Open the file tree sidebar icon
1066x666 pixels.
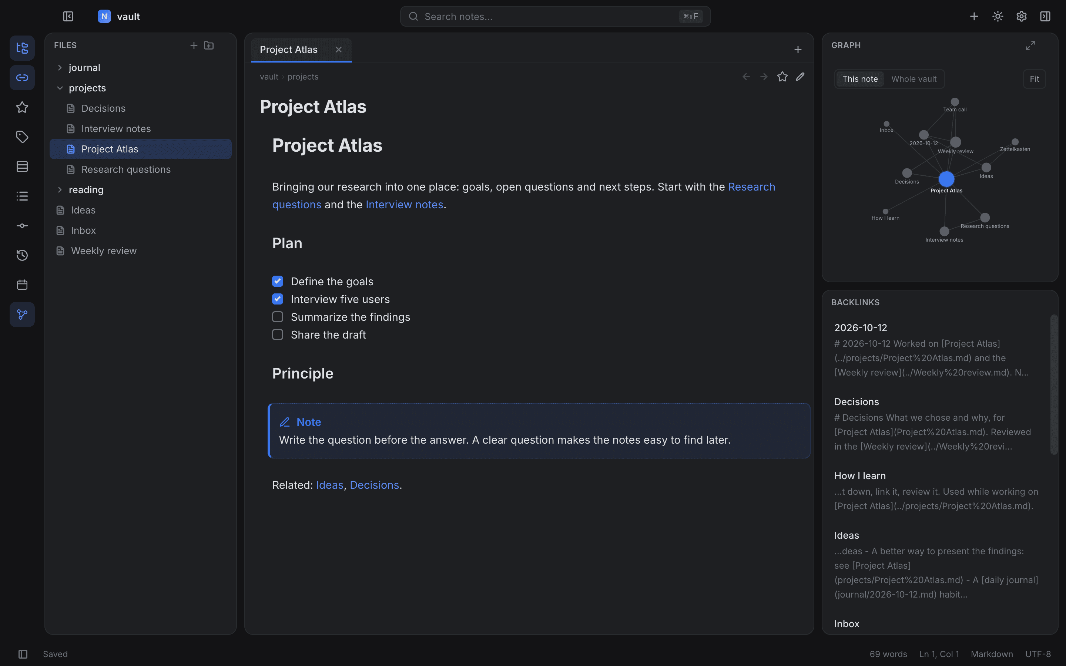pos(22,48)
